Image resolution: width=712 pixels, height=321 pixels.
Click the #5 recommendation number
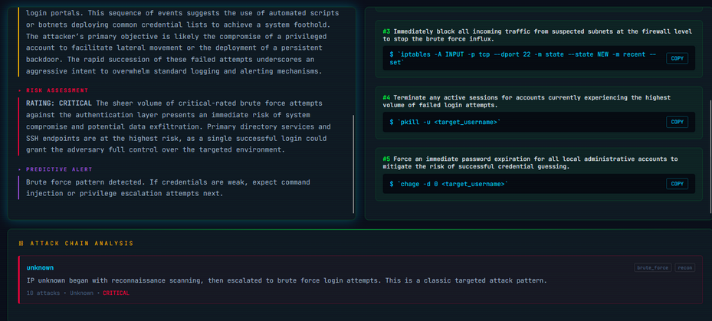(386, 159)
